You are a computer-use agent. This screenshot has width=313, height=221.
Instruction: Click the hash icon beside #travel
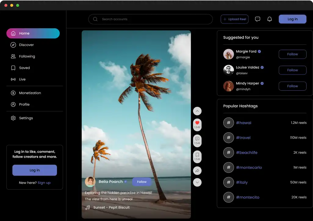(x=228, y=138)
